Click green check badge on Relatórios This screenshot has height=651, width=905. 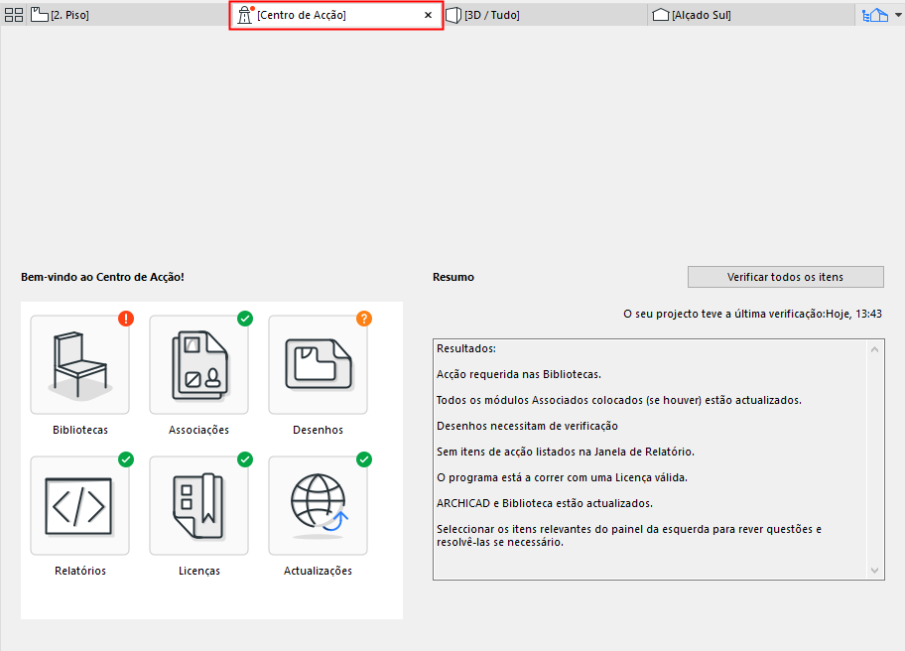pyautogui.click(x=126, y=459)
